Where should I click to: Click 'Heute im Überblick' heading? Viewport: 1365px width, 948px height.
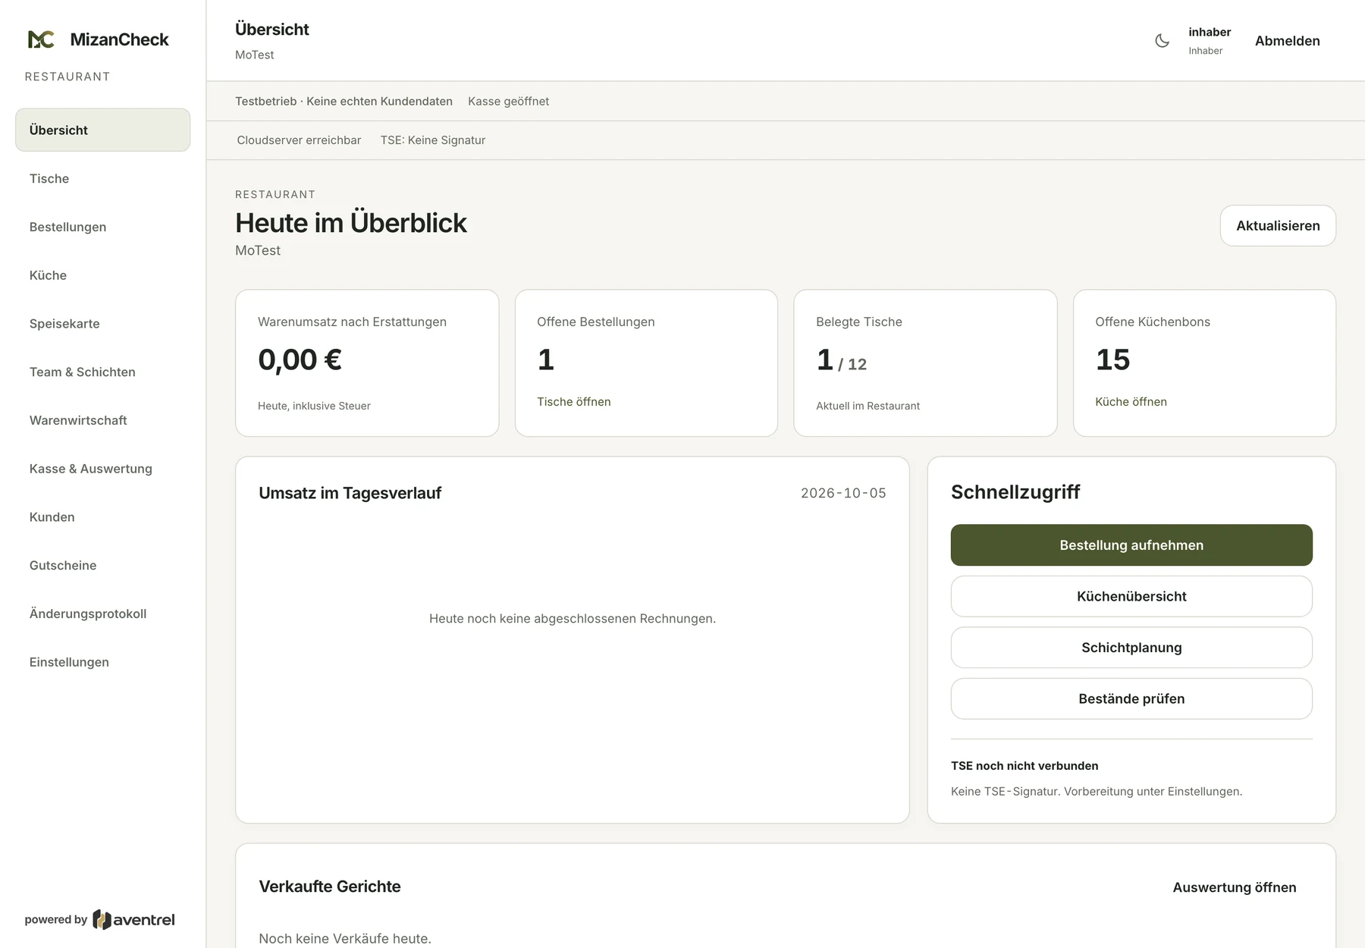[x=351, y=223]
